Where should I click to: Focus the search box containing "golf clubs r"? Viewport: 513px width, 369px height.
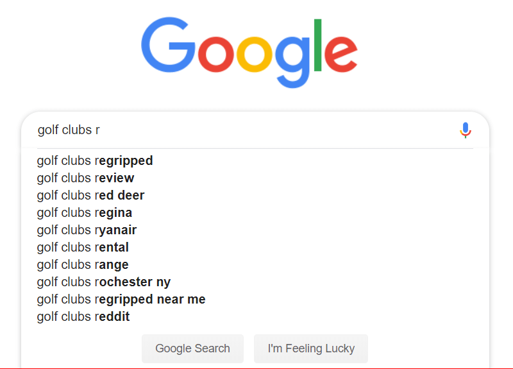(x=244, y=130)
